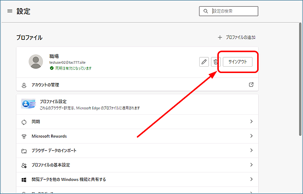Click the プロファイルの追加 plus icon

coord(220,37)
